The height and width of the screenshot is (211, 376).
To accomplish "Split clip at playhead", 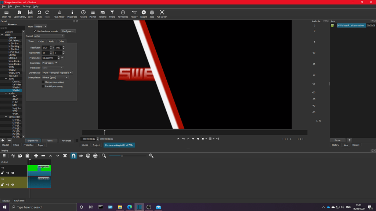I will point(65,156).
